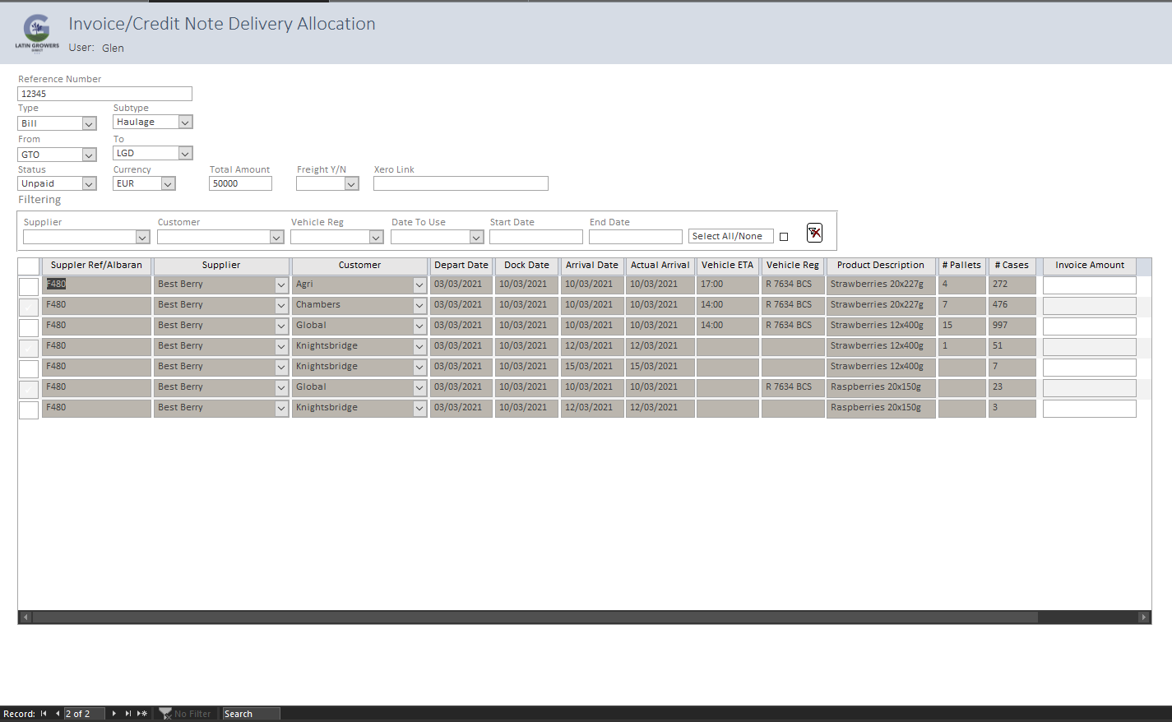Image resolution: width=1172 pixels, height=722 pixels.
Task: Expand the Currency EUR dropdown
Action: 168,184
